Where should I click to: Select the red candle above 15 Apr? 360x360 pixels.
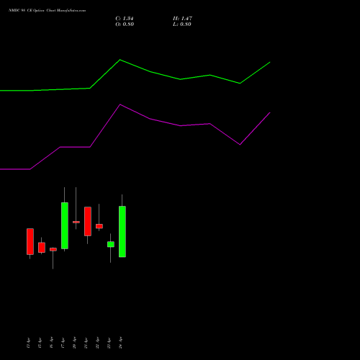[42, 248]
